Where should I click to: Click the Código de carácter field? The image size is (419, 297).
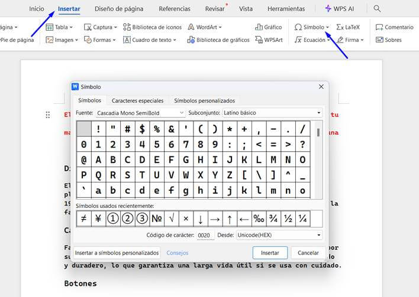click(205, 235)
